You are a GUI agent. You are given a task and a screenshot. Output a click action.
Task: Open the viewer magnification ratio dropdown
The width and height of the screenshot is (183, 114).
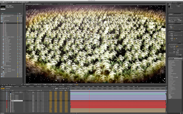coord(28,85)
